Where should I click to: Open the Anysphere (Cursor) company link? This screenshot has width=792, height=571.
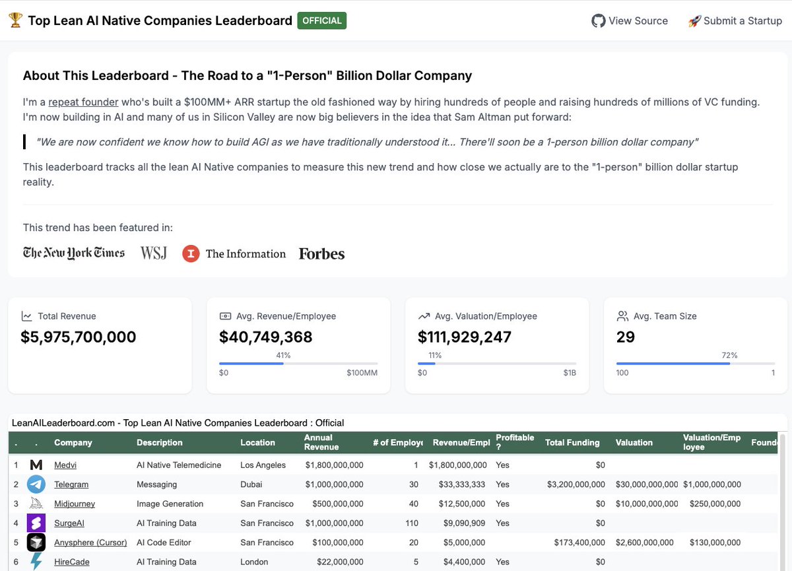pos(90,543)
